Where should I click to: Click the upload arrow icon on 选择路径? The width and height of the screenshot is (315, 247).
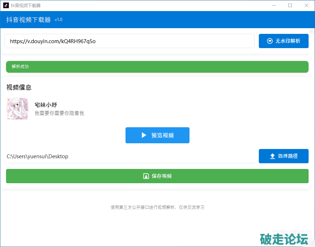[272, 156]
